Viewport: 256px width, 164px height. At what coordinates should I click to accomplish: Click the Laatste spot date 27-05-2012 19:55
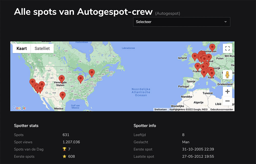click(198, 156)
